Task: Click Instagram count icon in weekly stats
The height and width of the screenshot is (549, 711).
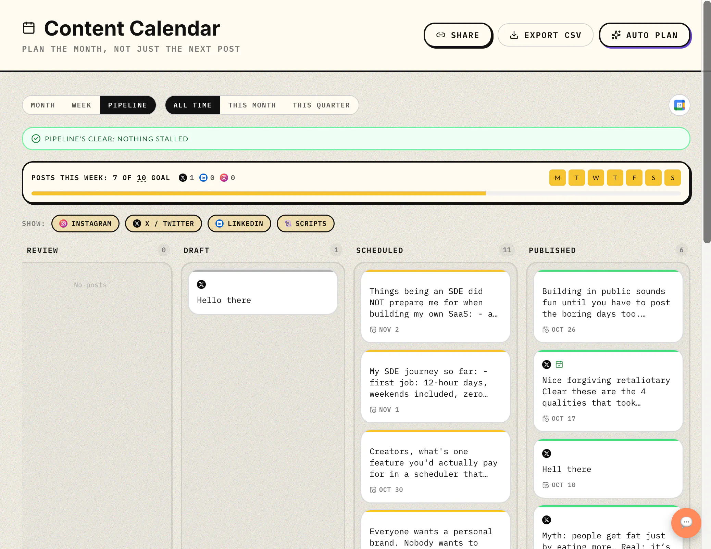Action: (224, 178)
